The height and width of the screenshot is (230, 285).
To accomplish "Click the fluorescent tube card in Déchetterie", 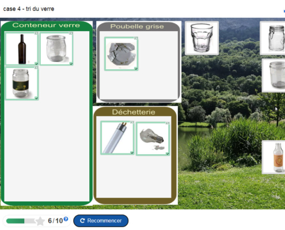I will [117, 138].
